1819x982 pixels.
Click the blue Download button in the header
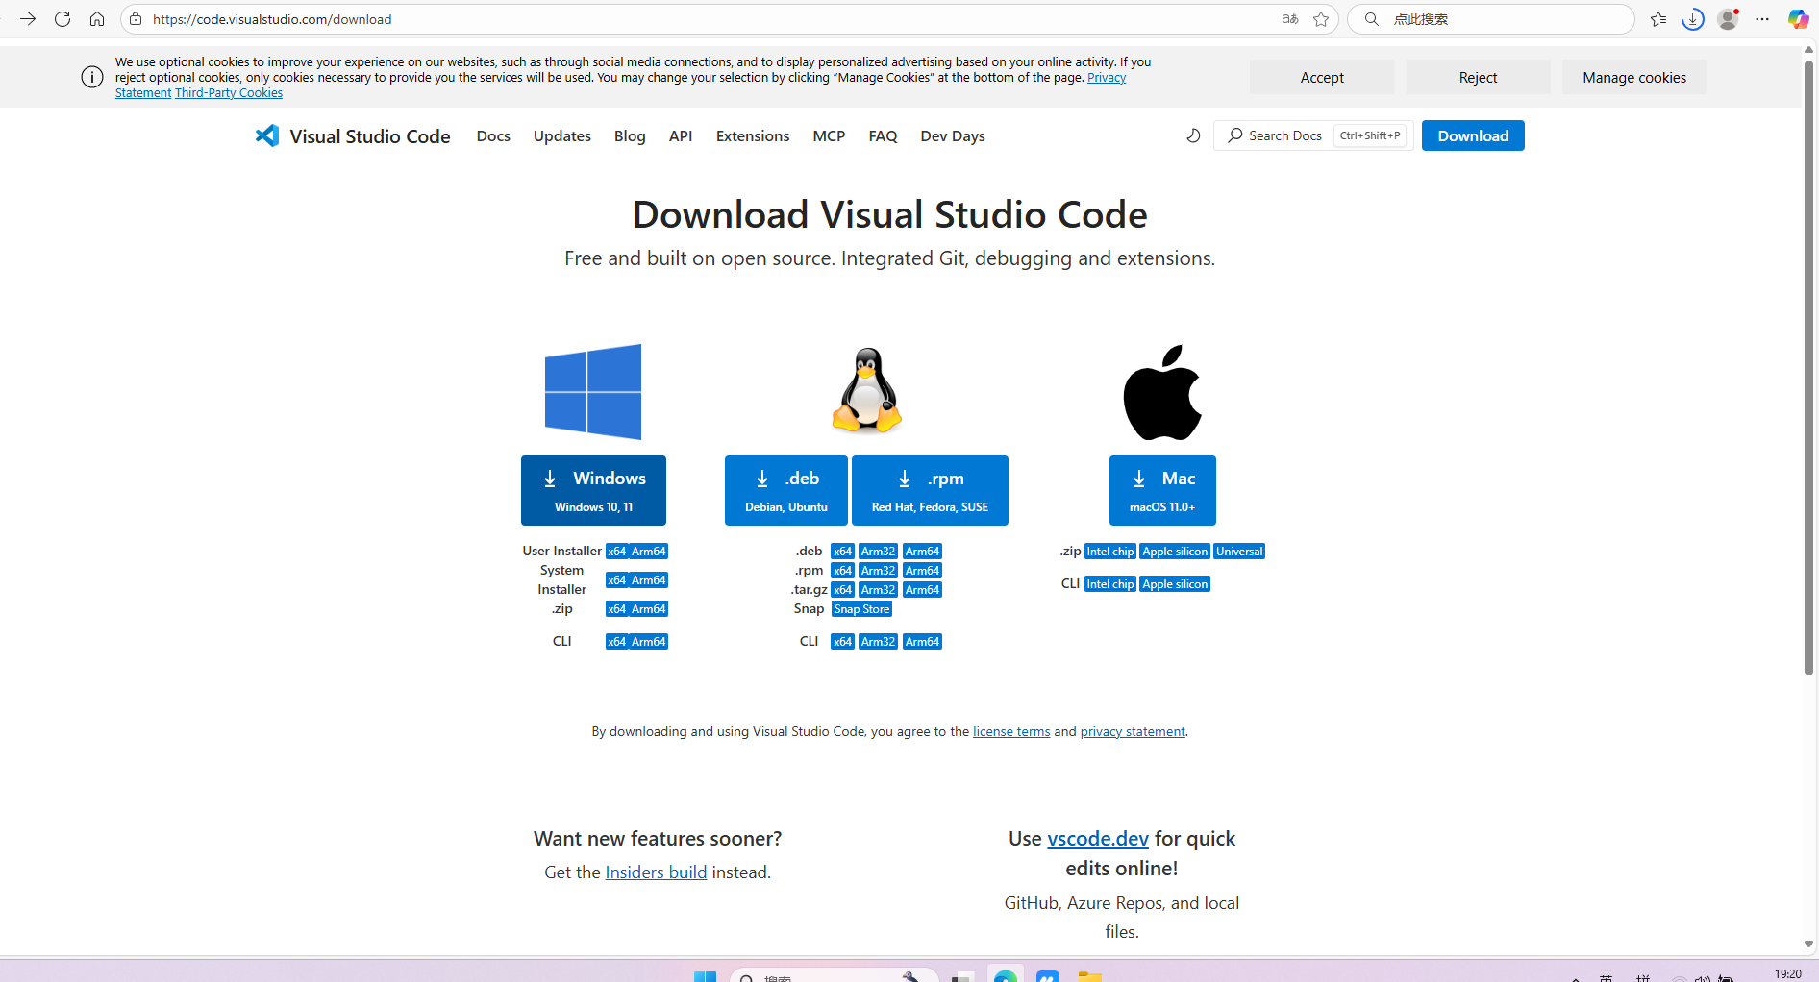(1473, 135)
